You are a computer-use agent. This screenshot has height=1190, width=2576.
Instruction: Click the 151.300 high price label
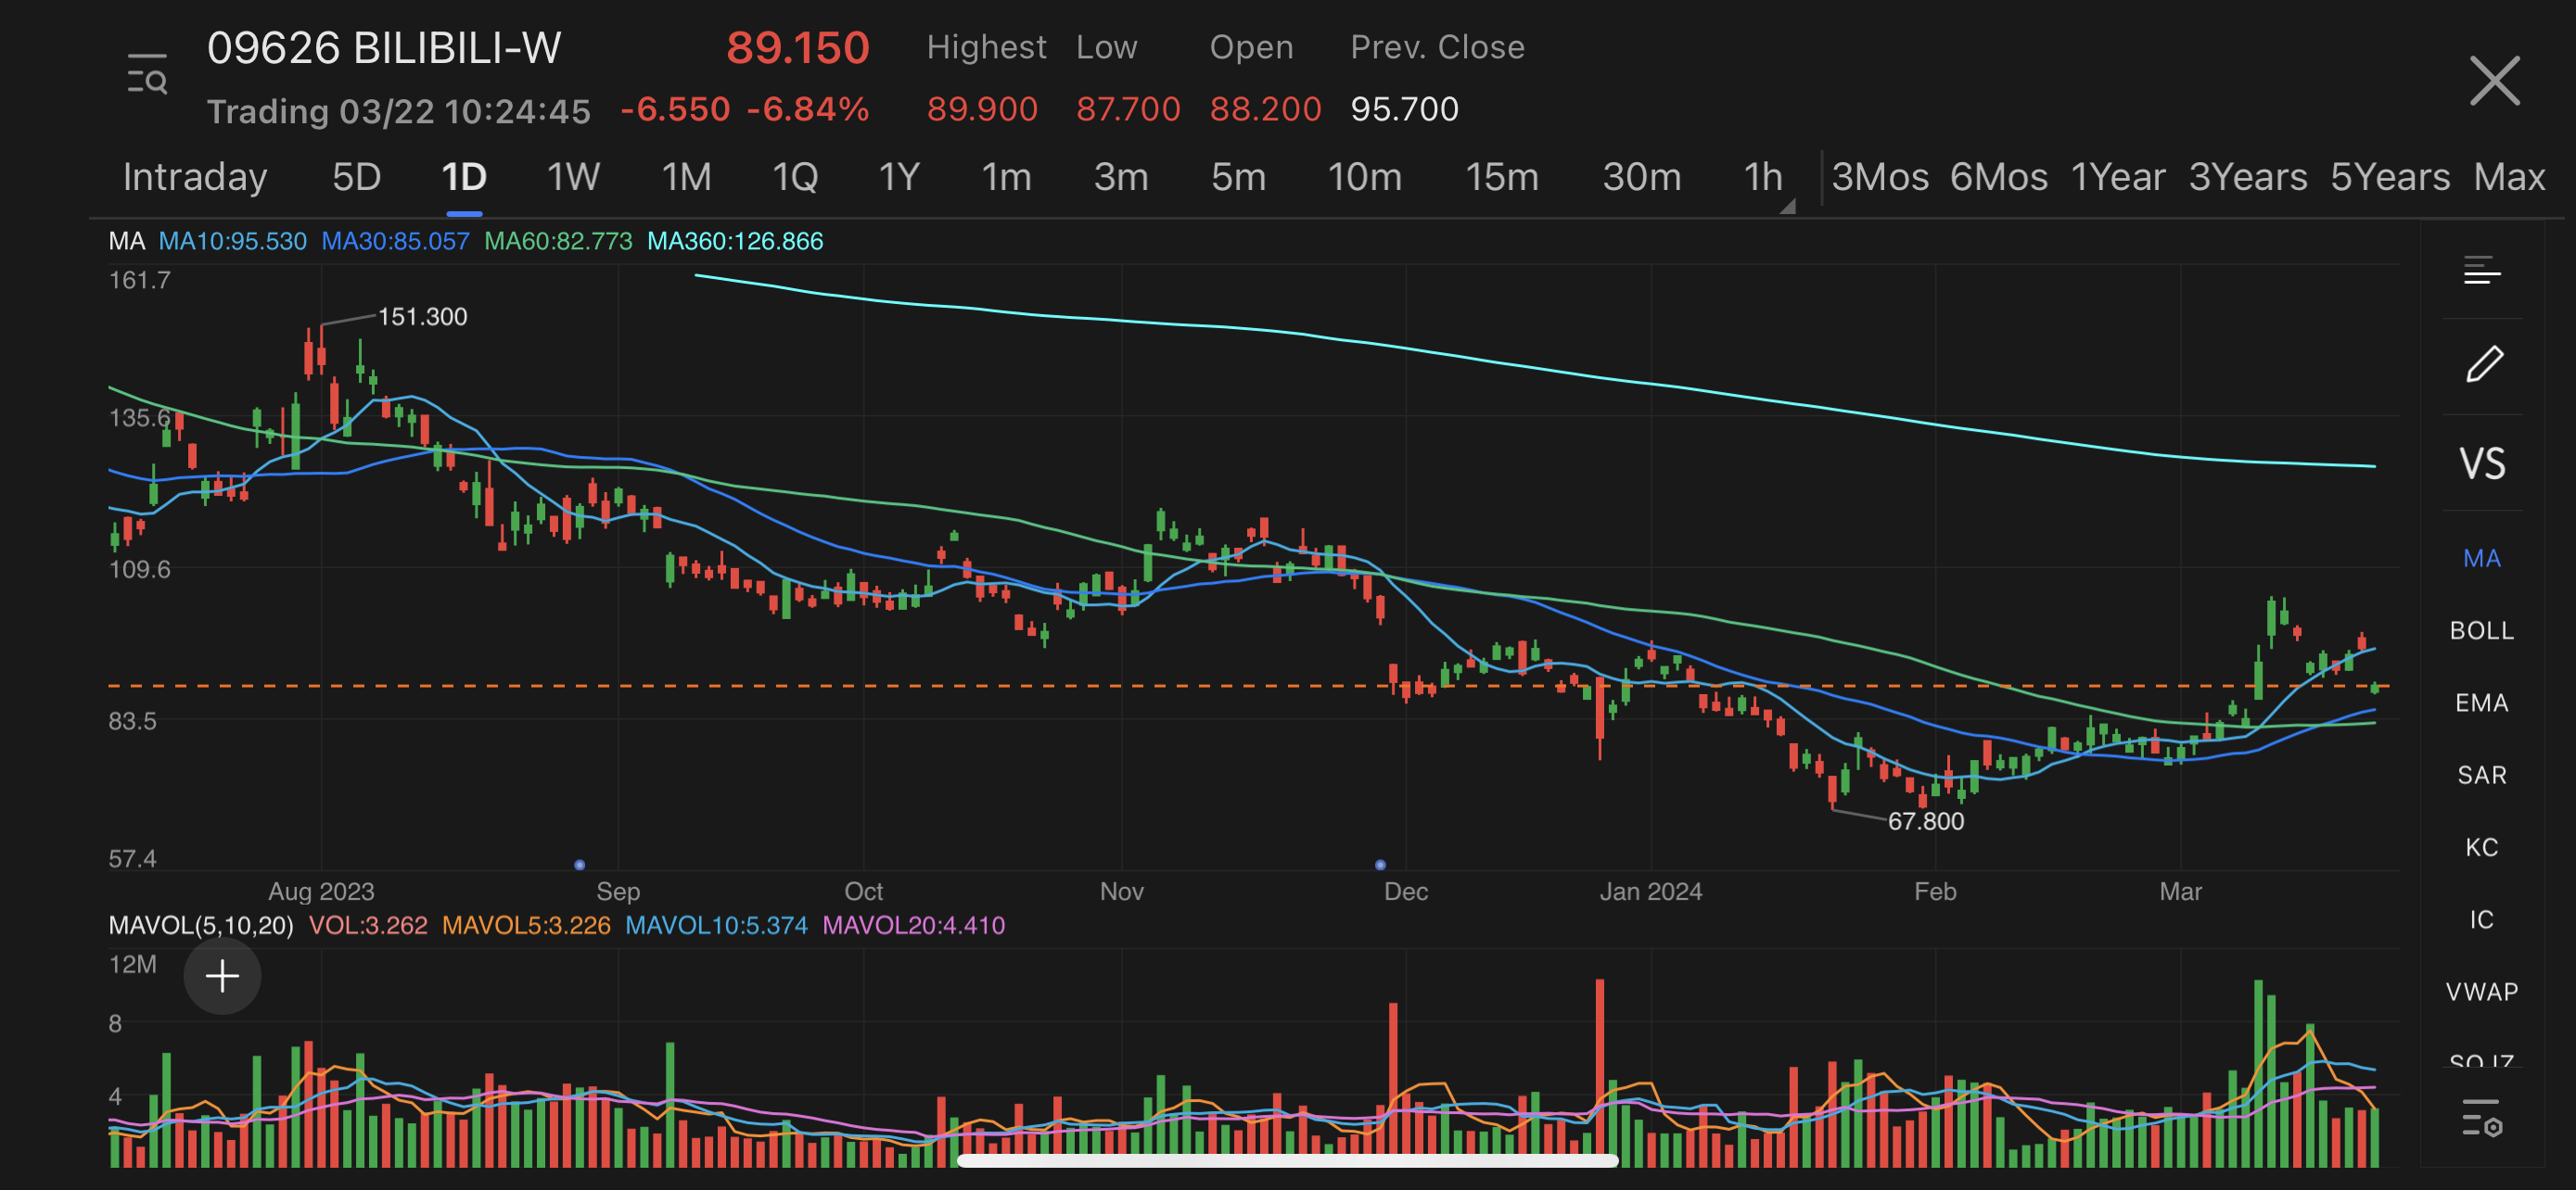422,317
